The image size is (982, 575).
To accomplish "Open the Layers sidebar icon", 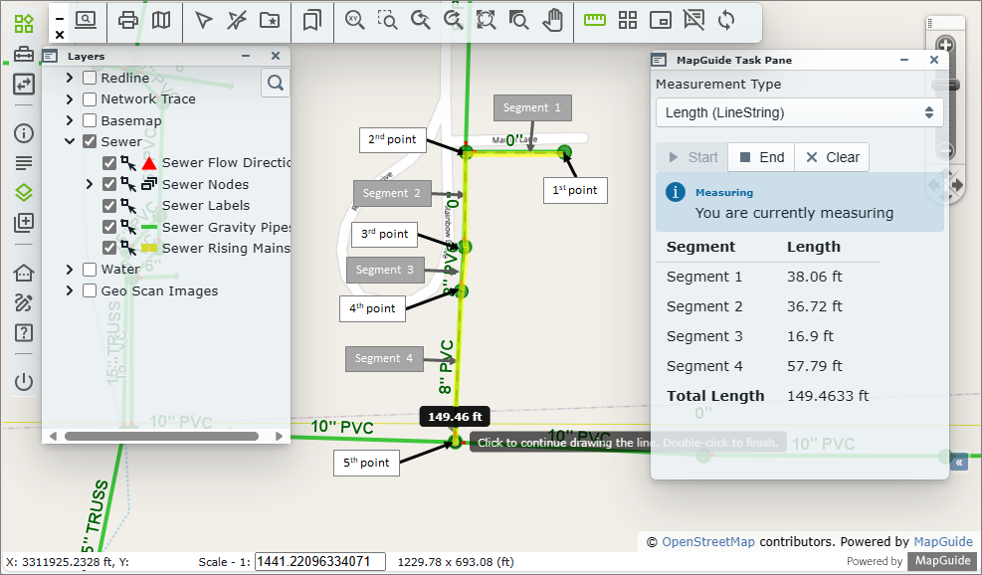I will (x=24, y=193).
